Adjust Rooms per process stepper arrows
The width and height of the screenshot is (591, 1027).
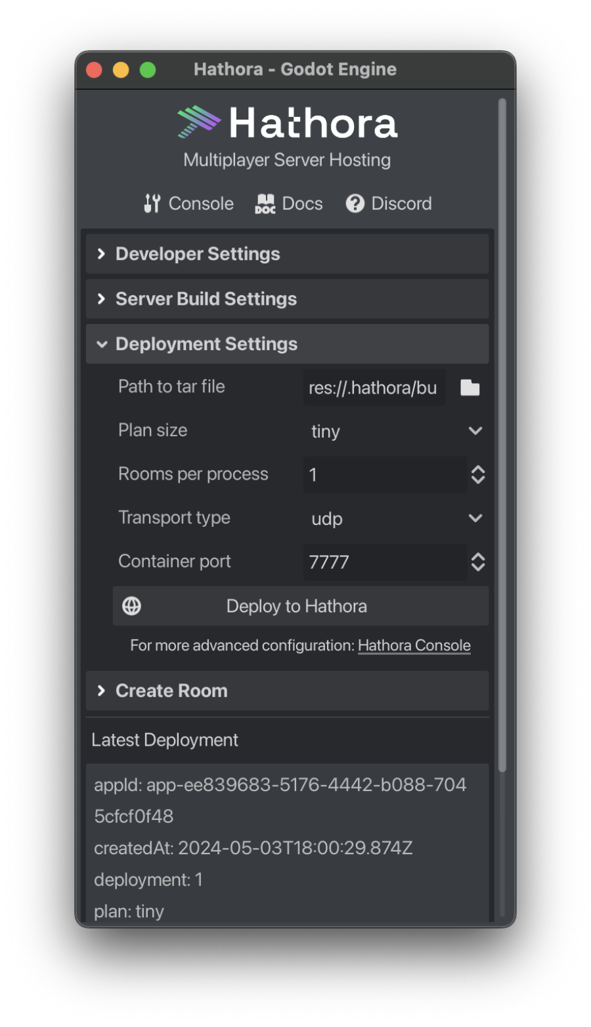coord(478,474)
